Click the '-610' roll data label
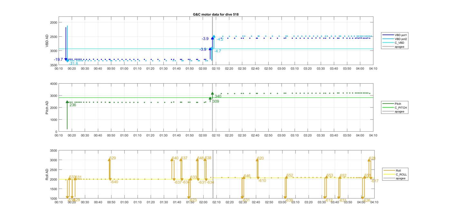 tap(262, 181)
